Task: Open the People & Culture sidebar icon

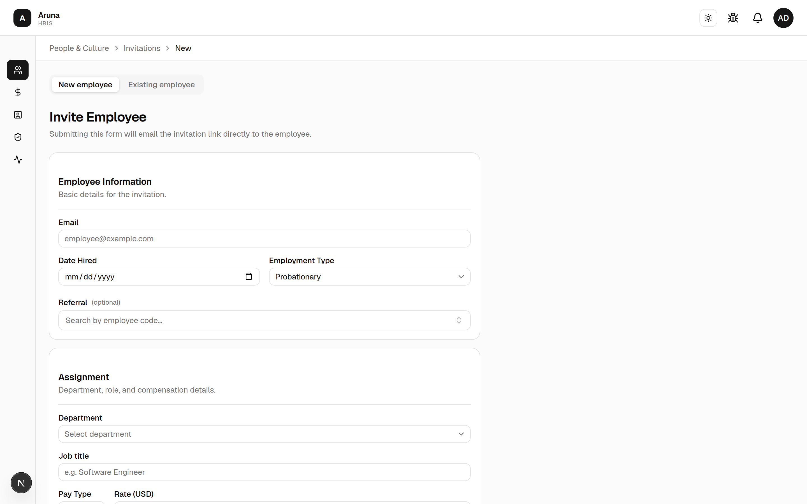Action: click(x=18, y=70)
